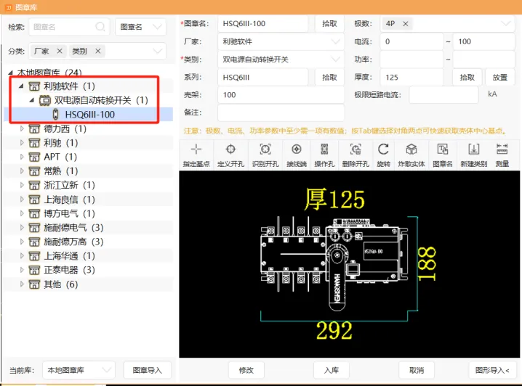522x386 pixels.
Task: Click the 极限短路电流 input field
Action: pyautogui.click(x=443, y=95)
